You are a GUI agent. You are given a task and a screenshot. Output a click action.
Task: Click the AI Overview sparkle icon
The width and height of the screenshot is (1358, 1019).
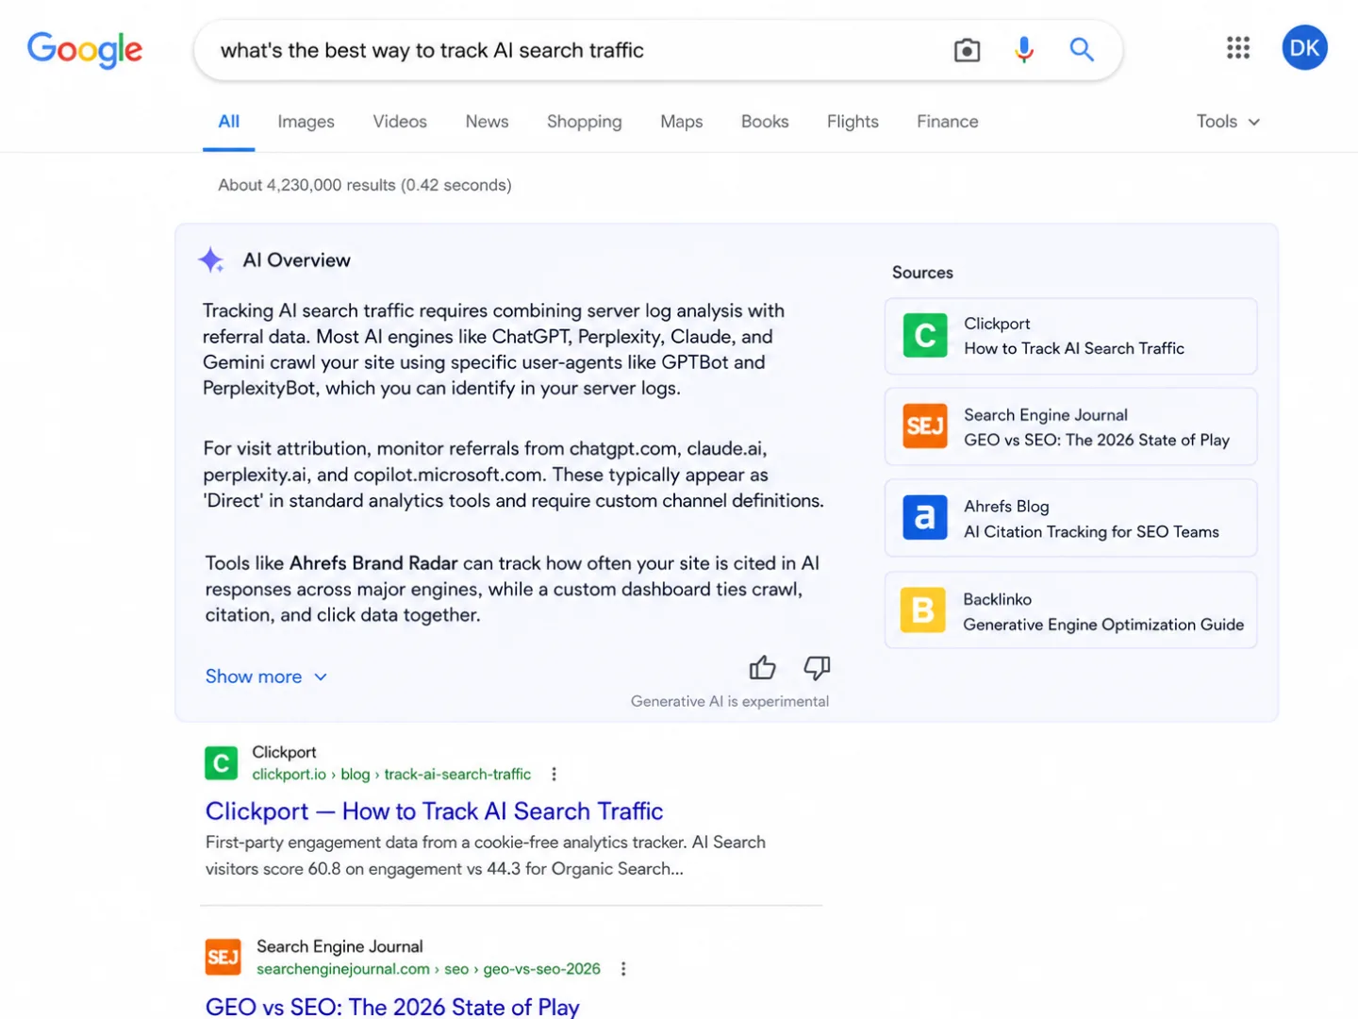211,260
